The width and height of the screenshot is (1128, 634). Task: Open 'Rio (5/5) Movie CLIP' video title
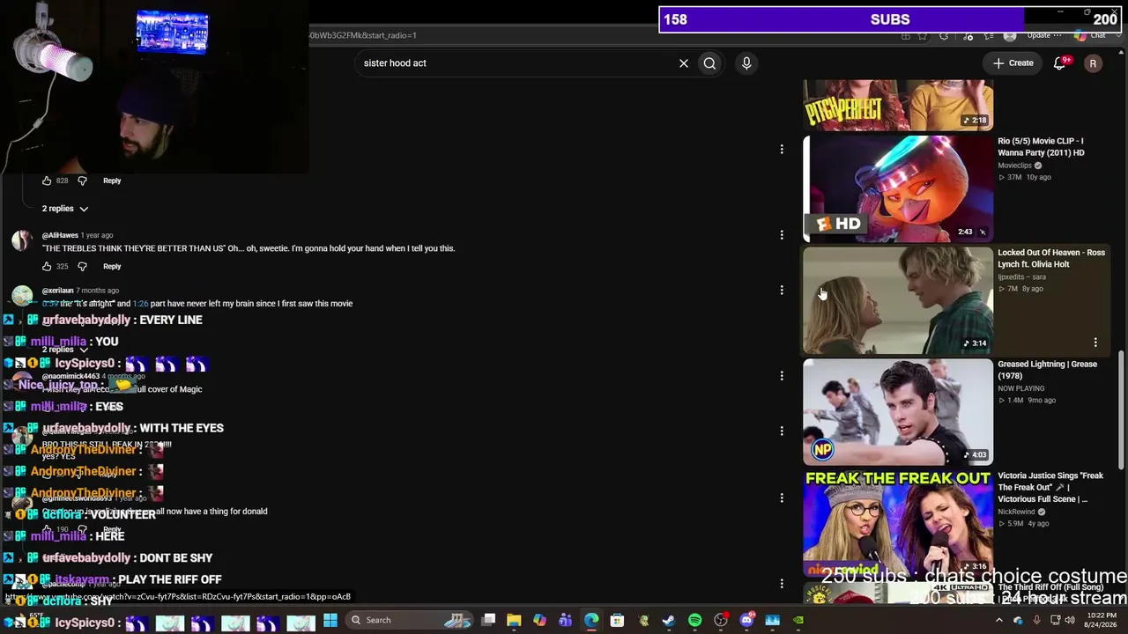point(1041,147)
